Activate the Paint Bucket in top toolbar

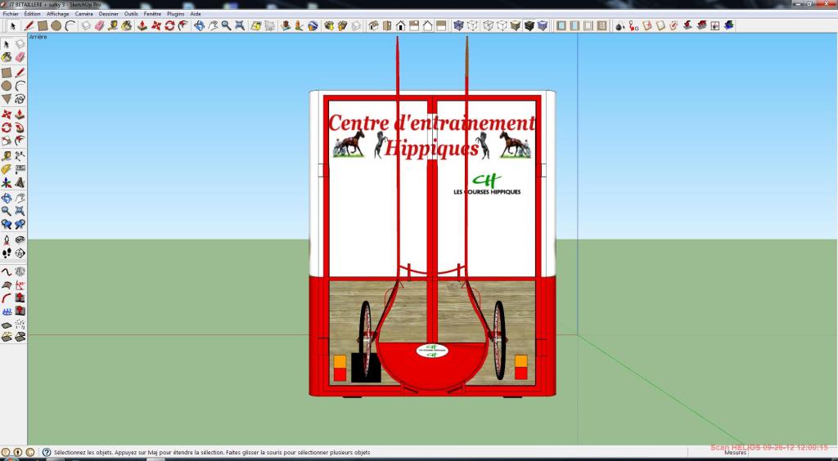coord(127,25)
